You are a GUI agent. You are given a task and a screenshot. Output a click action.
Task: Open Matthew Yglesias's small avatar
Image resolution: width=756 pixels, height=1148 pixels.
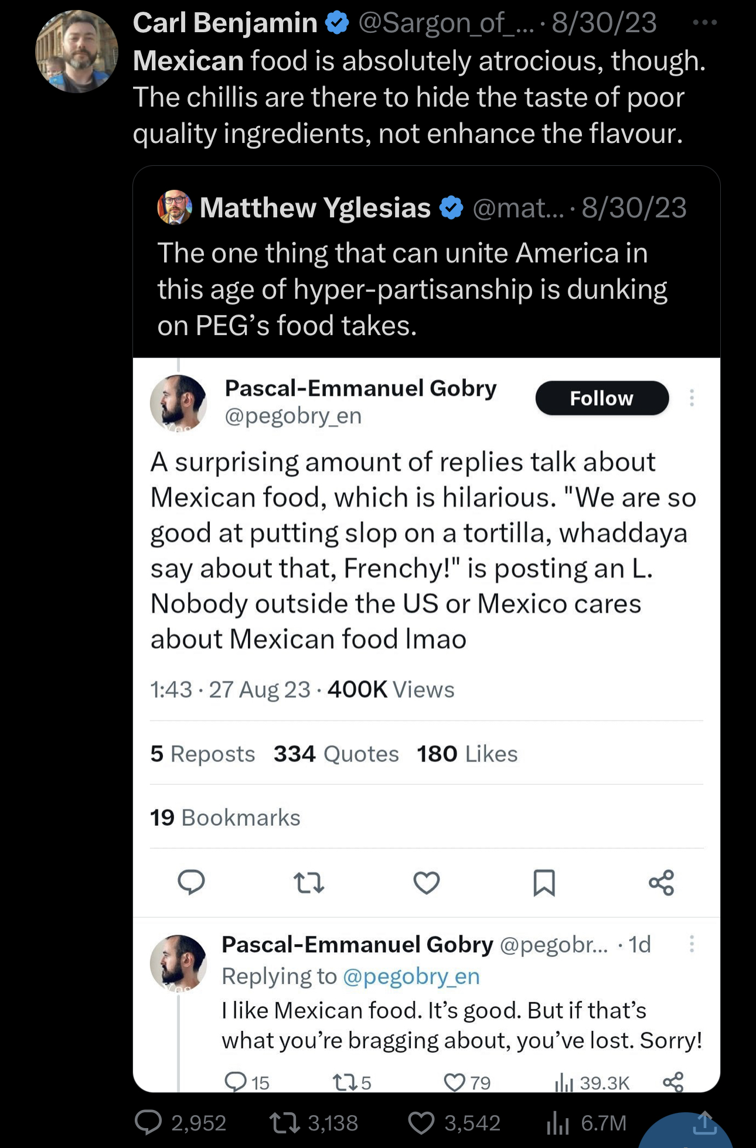175,207
